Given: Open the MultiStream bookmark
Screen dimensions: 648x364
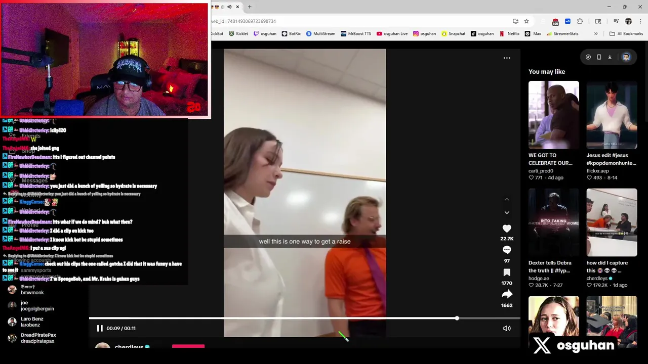Looking at the screenshot, I should (320, 34).
